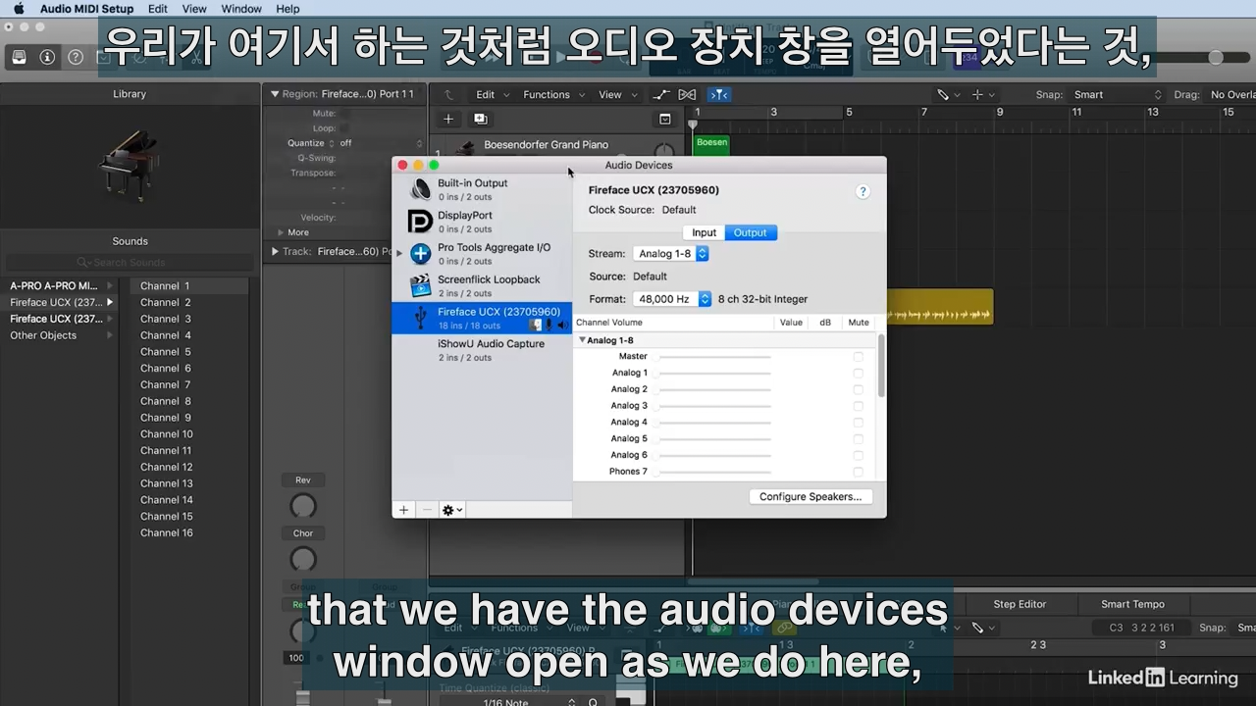The image size is (1256, 706).
Task: Click the Search Sounds field in Library
Action: tap(130, 263)
